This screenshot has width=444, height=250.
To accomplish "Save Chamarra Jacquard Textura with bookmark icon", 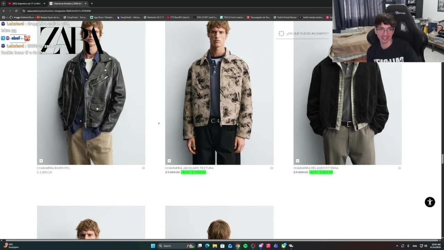I will pos(272,168).
